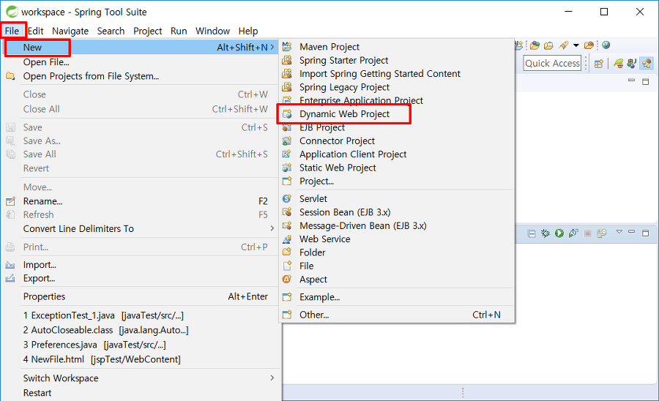Open the Project menu
The height and width of the screenshot is (401, 659).
coord(147,31)
